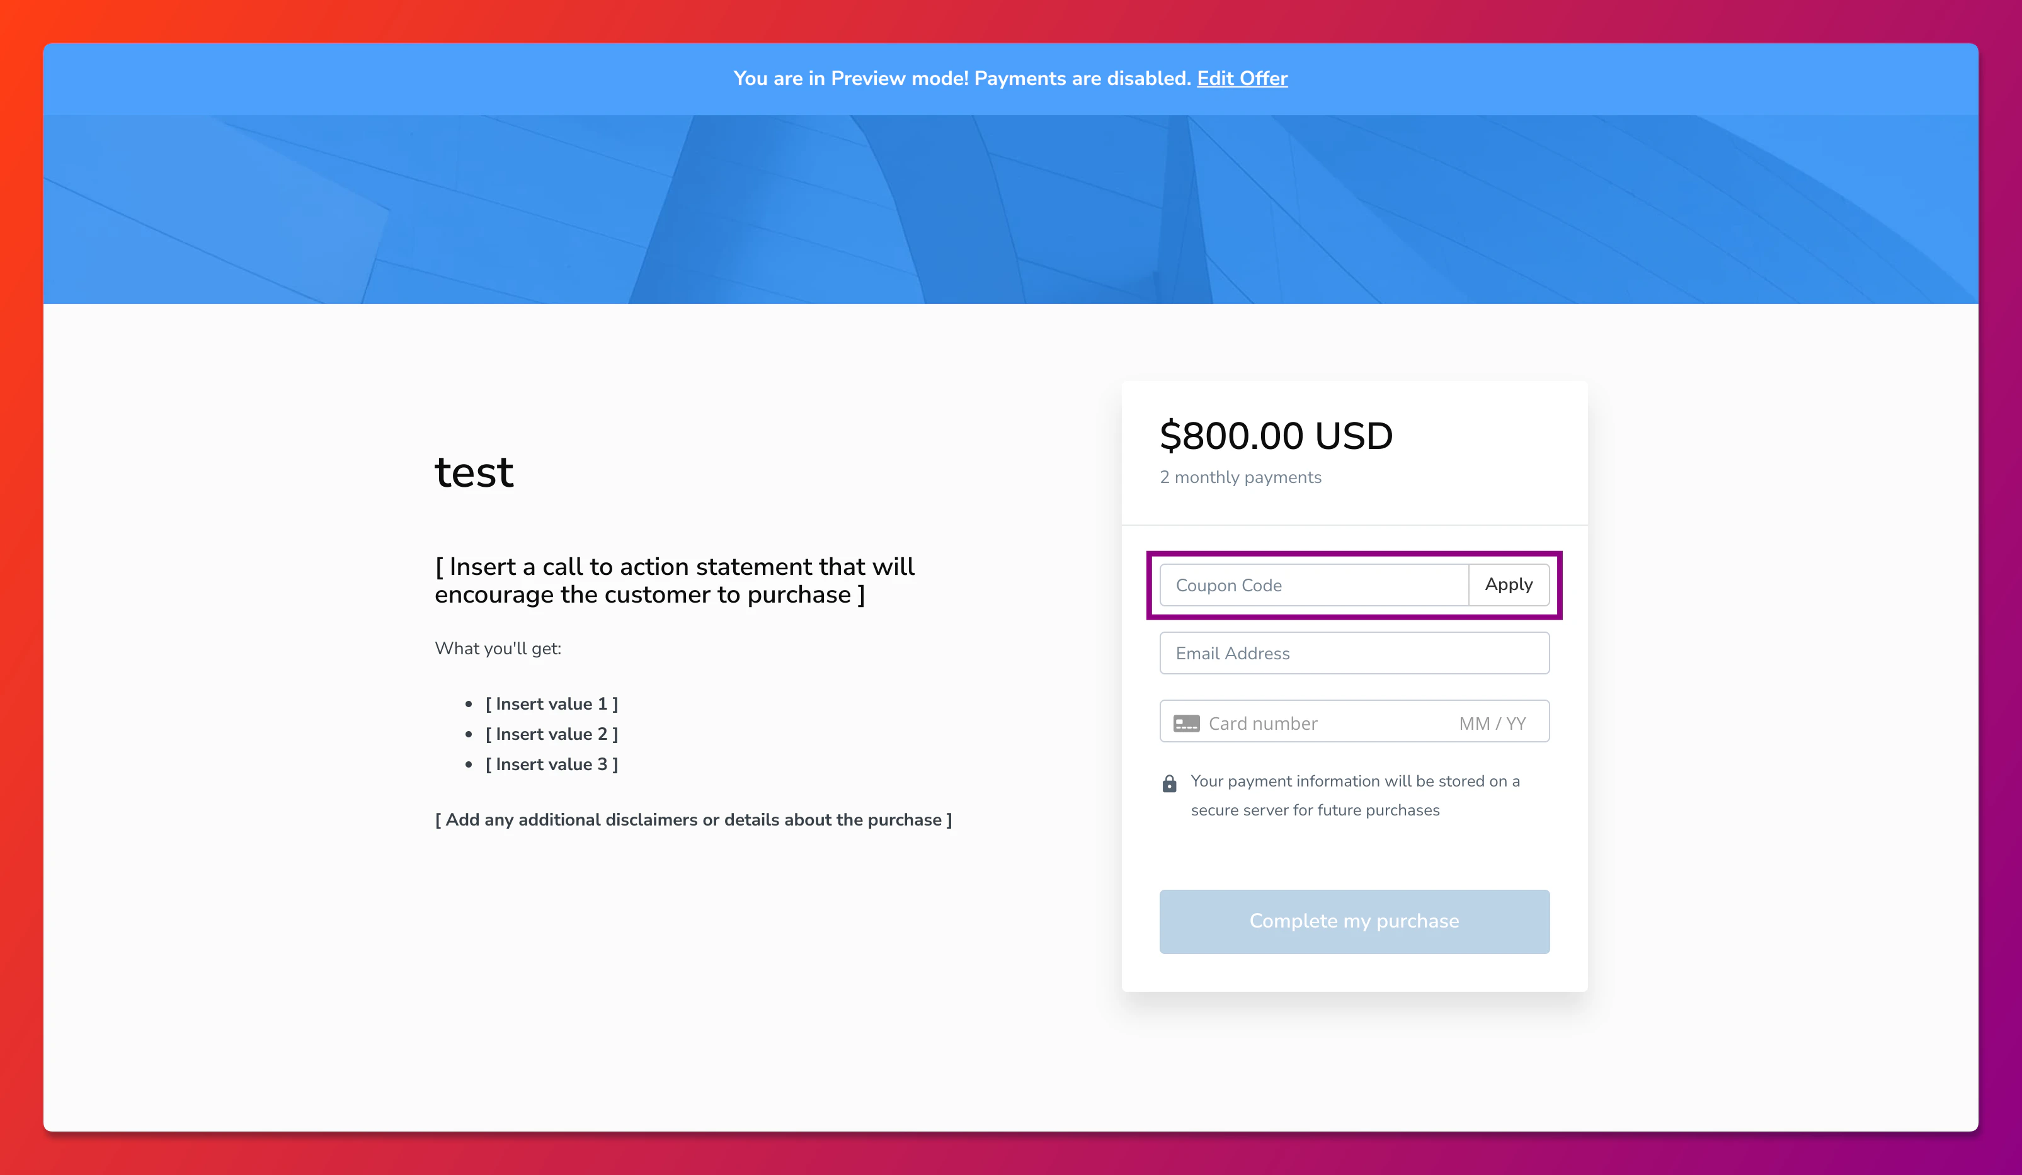Click the Insert value 3 bullet item
This screenshot has width=2022, height=1175.
coord(551,764)
